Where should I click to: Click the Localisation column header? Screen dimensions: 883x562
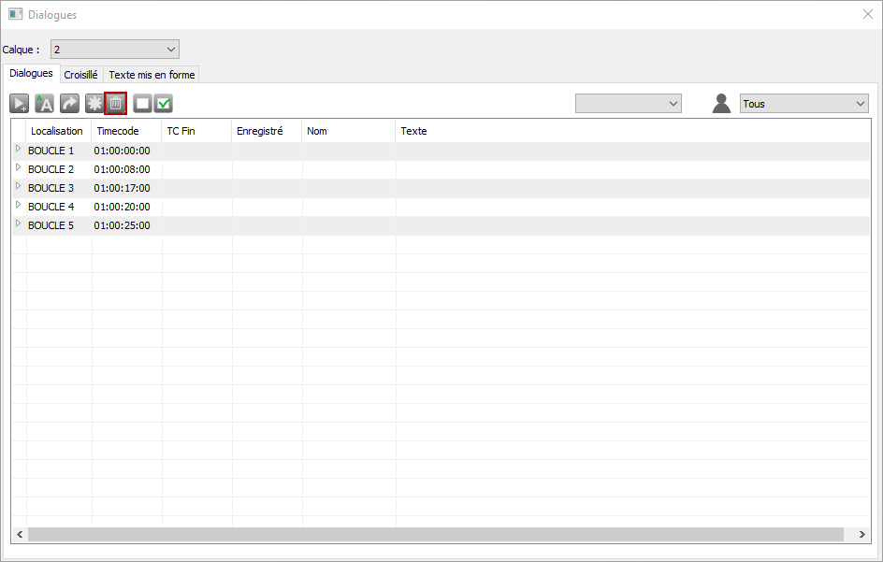pyautogui.click(x=57, y=131)
